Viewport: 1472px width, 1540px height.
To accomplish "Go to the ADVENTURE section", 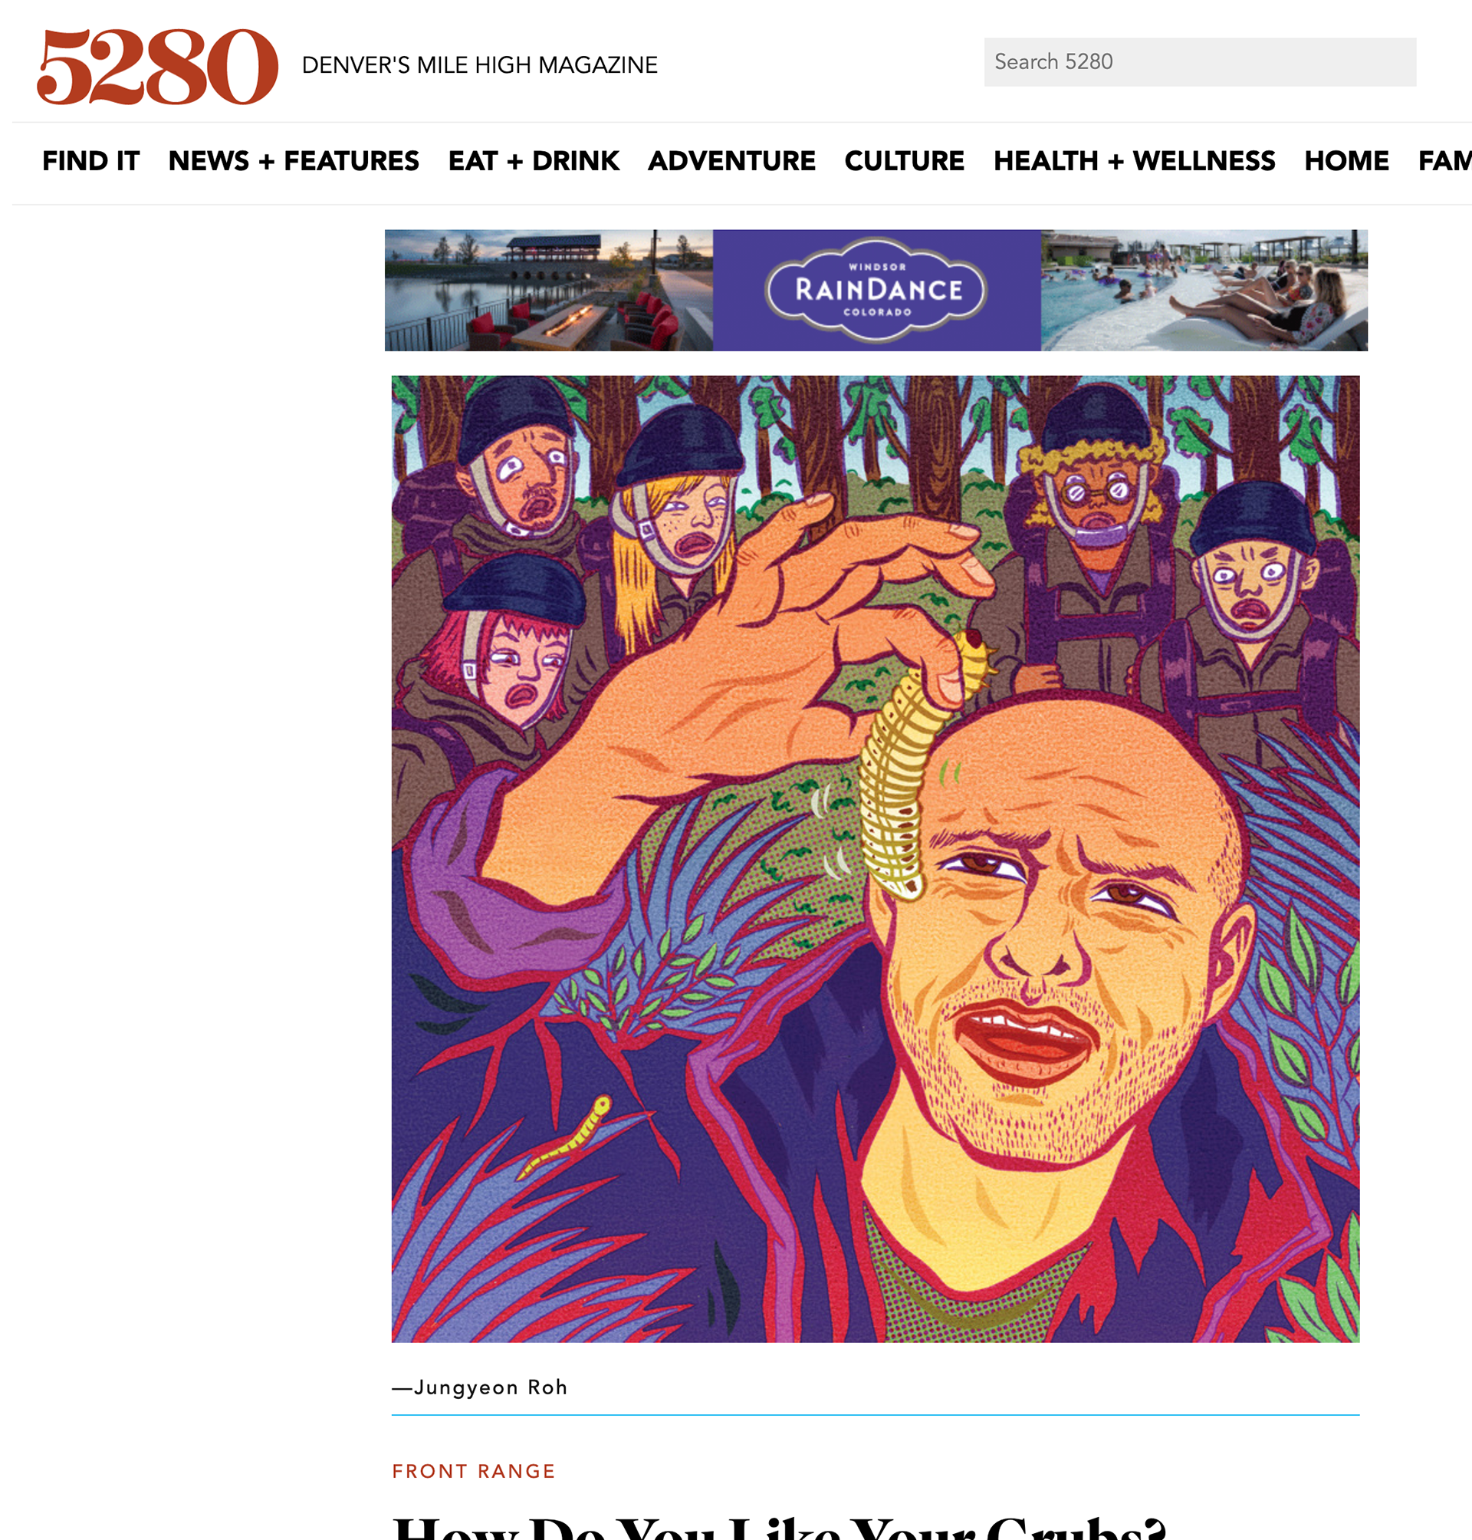I will [731, 161].
